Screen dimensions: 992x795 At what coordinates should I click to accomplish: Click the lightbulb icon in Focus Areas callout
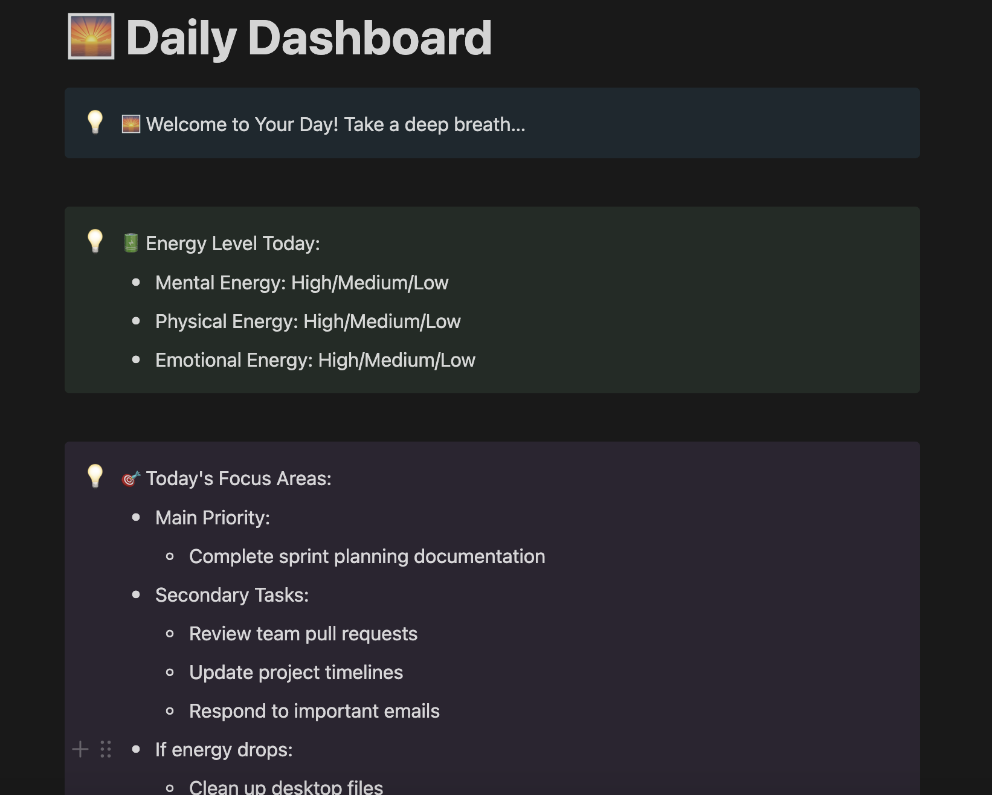(x=95, y=477)
